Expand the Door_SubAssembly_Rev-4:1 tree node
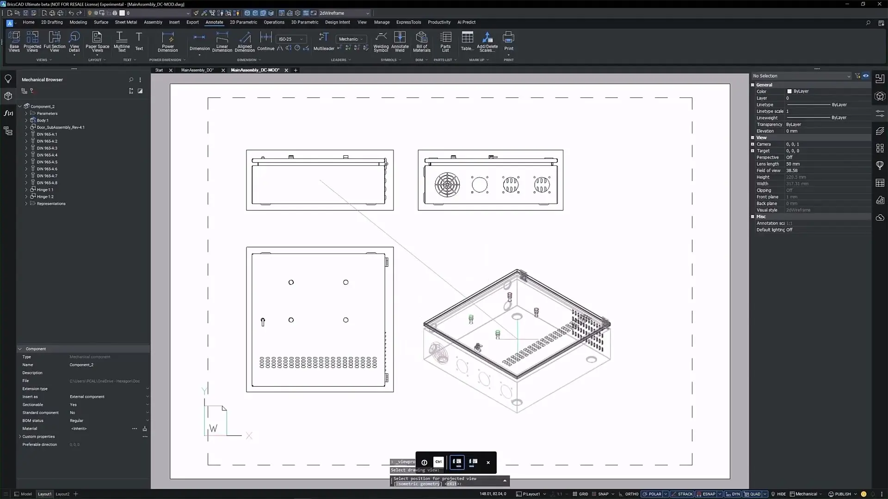The height and width of the screenshot is (499, 888). point(26,127)
